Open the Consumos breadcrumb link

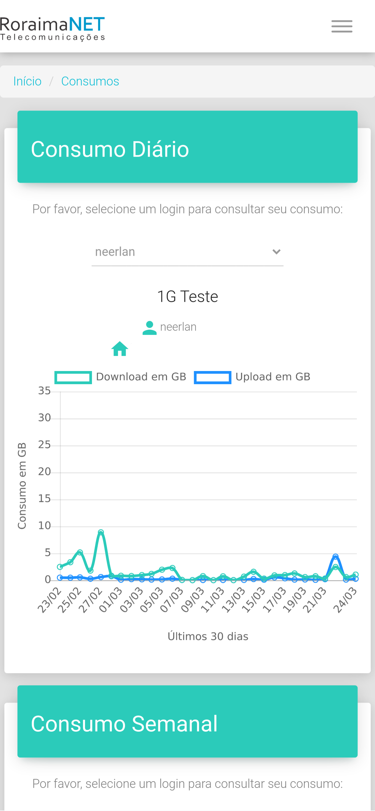[x=90, y=81]
